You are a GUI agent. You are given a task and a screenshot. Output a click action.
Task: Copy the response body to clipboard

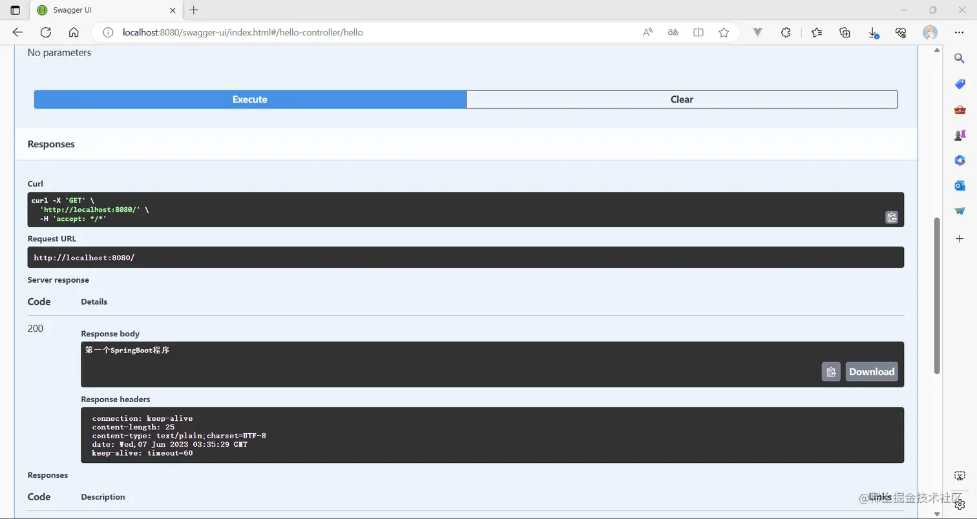(x=831, y=372)
